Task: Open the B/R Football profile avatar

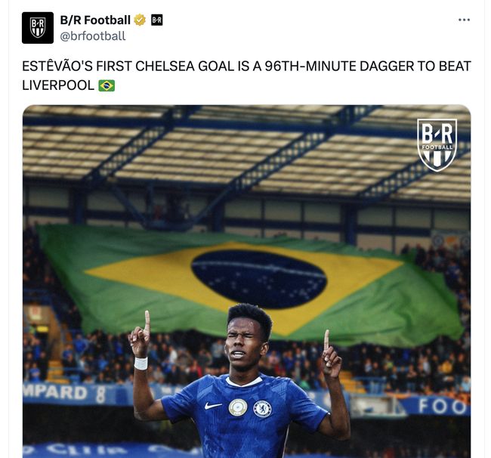Action: pos(38,27)
